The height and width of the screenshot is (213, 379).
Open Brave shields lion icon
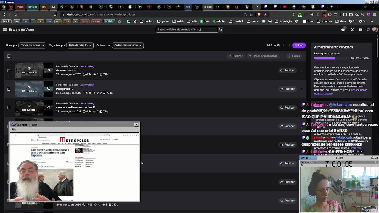(x=259, y=14)
